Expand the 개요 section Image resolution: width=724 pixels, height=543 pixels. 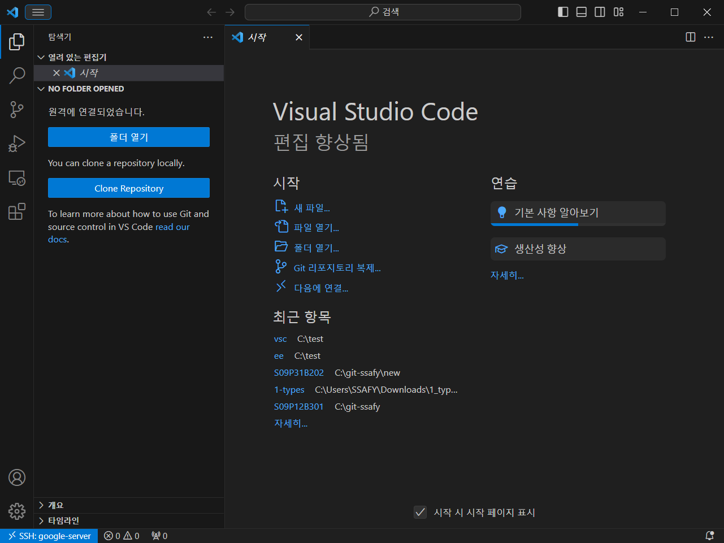coord(129,505)
